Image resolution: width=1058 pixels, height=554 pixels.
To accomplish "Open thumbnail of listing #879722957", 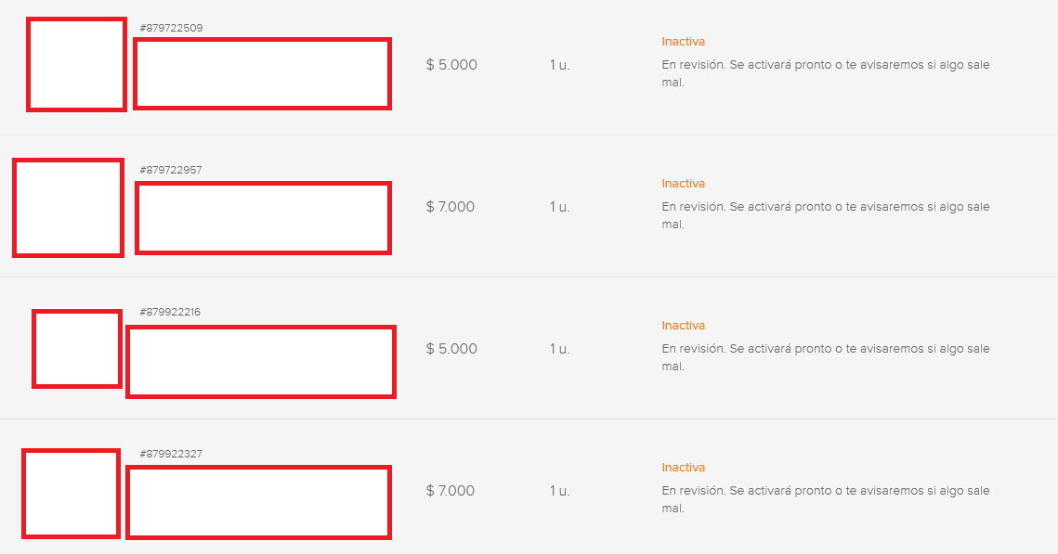I will point(68,208).
